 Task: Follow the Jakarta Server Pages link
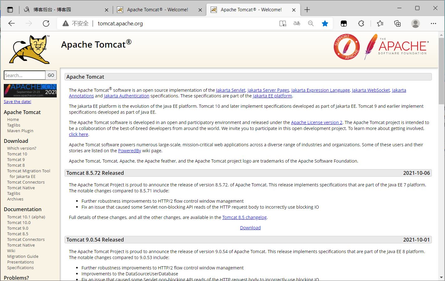point(268,90)
